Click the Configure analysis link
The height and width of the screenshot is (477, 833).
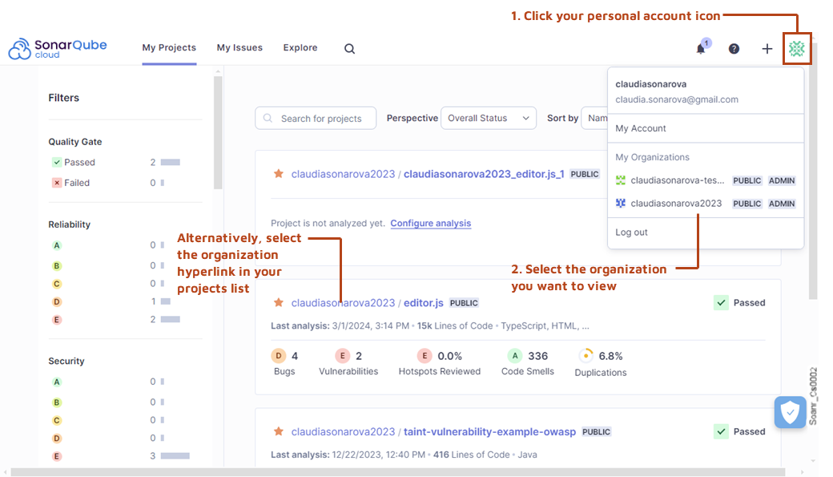[430, 223]
